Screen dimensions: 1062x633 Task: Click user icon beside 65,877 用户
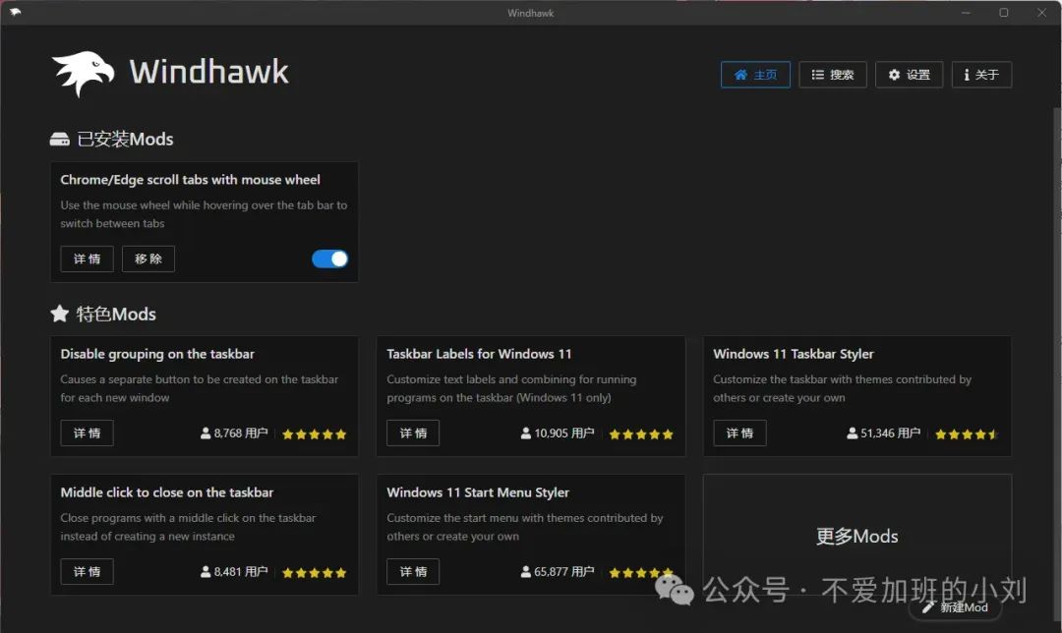[525, 572]
